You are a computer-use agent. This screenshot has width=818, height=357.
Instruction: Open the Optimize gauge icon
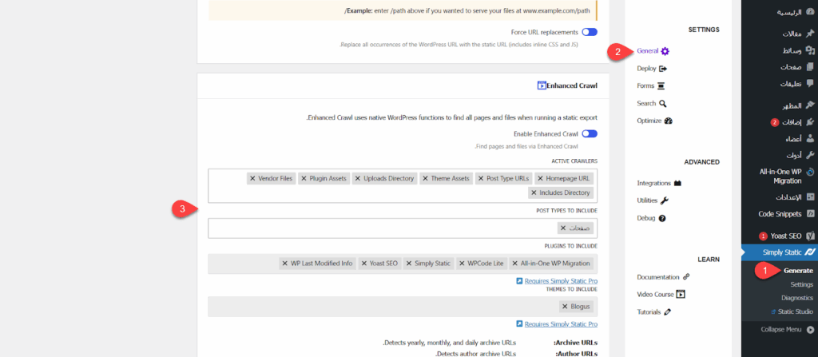[x=668, y=121]
